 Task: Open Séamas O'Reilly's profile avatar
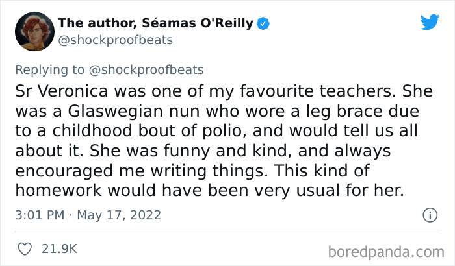pyautogui.click(x=35, y=30)
